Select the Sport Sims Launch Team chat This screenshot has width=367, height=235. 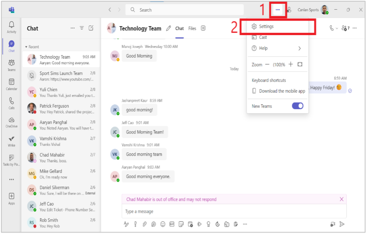(x=61, y=76)
